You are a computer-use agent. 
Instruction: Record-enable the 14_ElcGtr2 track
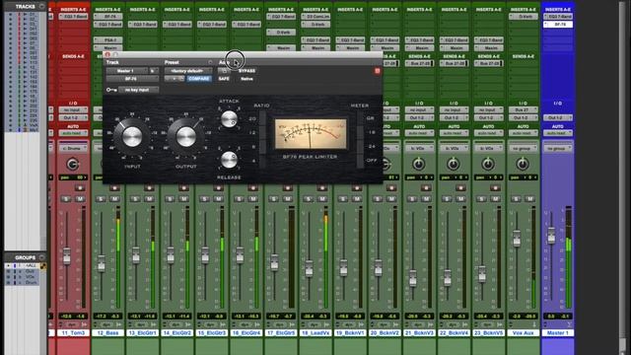(x=184, y=188)
